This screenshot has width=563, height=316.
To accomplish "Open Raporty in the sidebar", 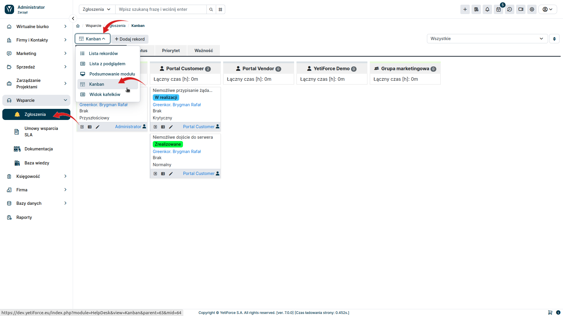I will pyautogui.click(x=36, y=217).
